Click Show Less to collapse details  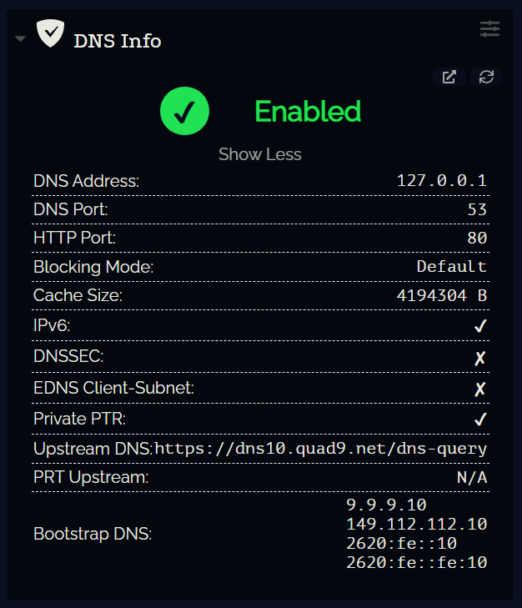point(260,154)
